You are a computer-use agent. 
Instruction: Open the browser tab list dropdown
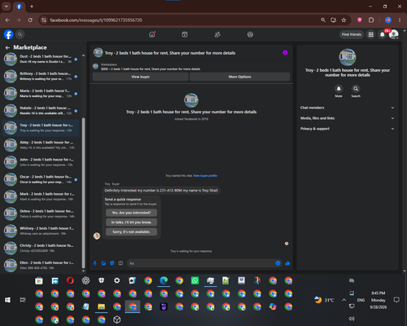tap(6, 7)
